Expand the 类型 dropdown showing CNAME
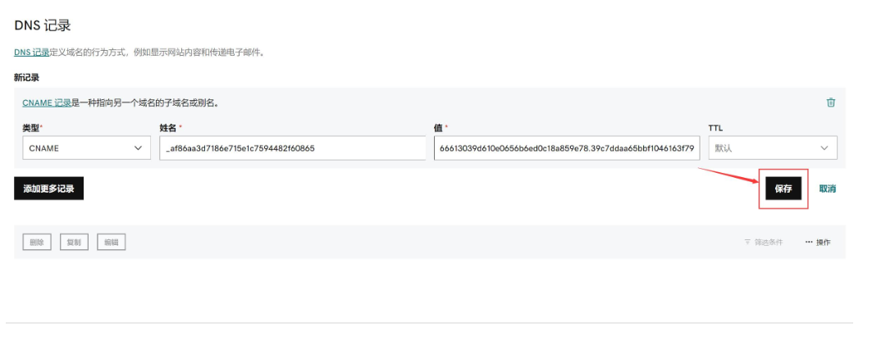Viewport: 895px width, 341px height. 82,148
